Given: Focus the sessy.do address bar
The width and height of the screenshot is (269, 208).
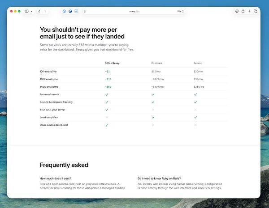Looking at the screenshot, I should coord(134,11).
